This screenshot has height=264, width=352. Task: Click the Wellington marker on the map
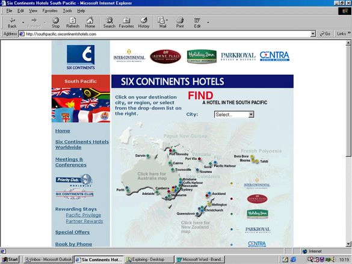click(x=209, y=204)
